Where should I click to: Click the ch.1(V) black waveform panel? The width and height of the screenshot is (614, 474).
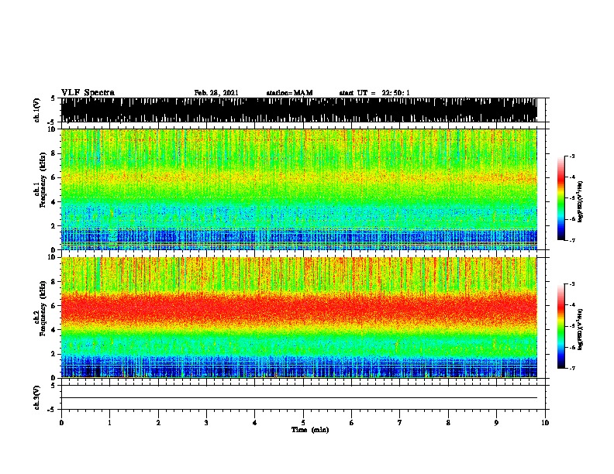click(298, 110)
